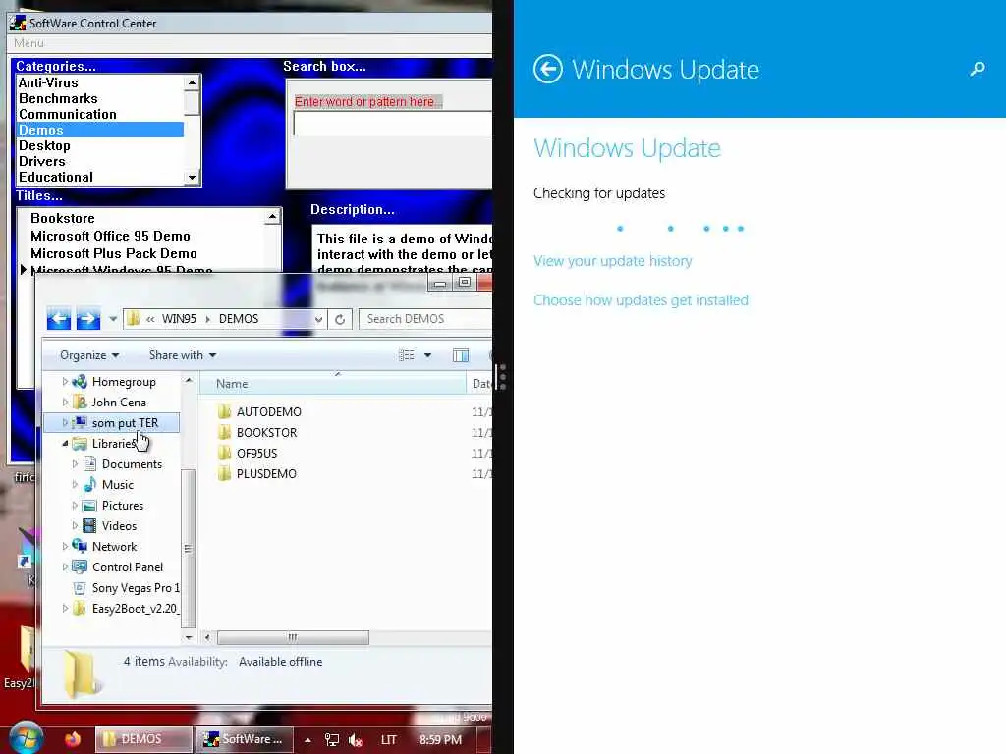The width and height of the screenshot is (1006, 754).
Task: Click the muted volume tray icon
Action: tap(356, 740)
